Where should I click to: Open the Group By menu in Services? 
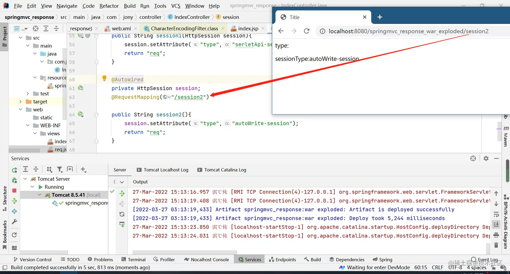49,169
